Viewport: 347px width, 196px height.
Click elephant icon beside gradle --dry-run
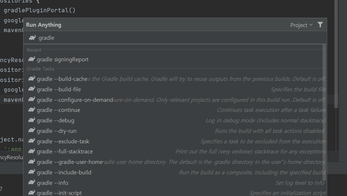click(32, 131)
